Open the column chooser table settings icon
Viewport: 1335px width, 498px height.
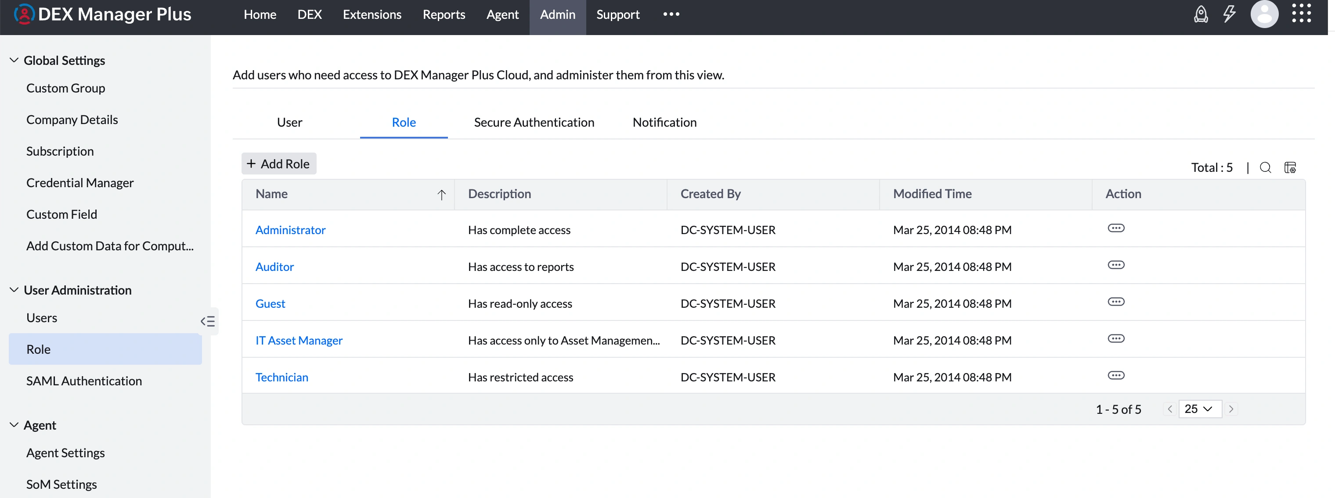coord(1290,167)
